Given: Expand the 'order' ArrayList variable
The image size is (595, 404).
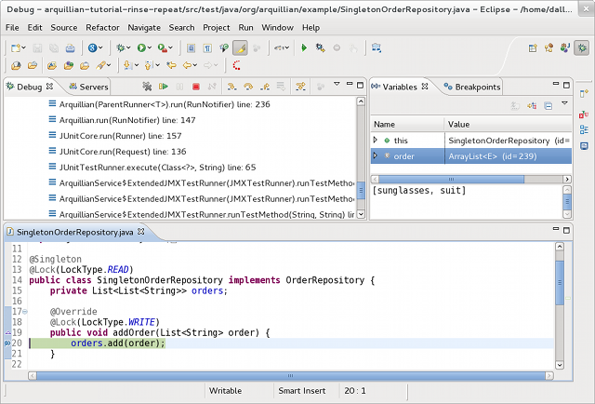Looking at the screenshot, I should click(376, 156).
